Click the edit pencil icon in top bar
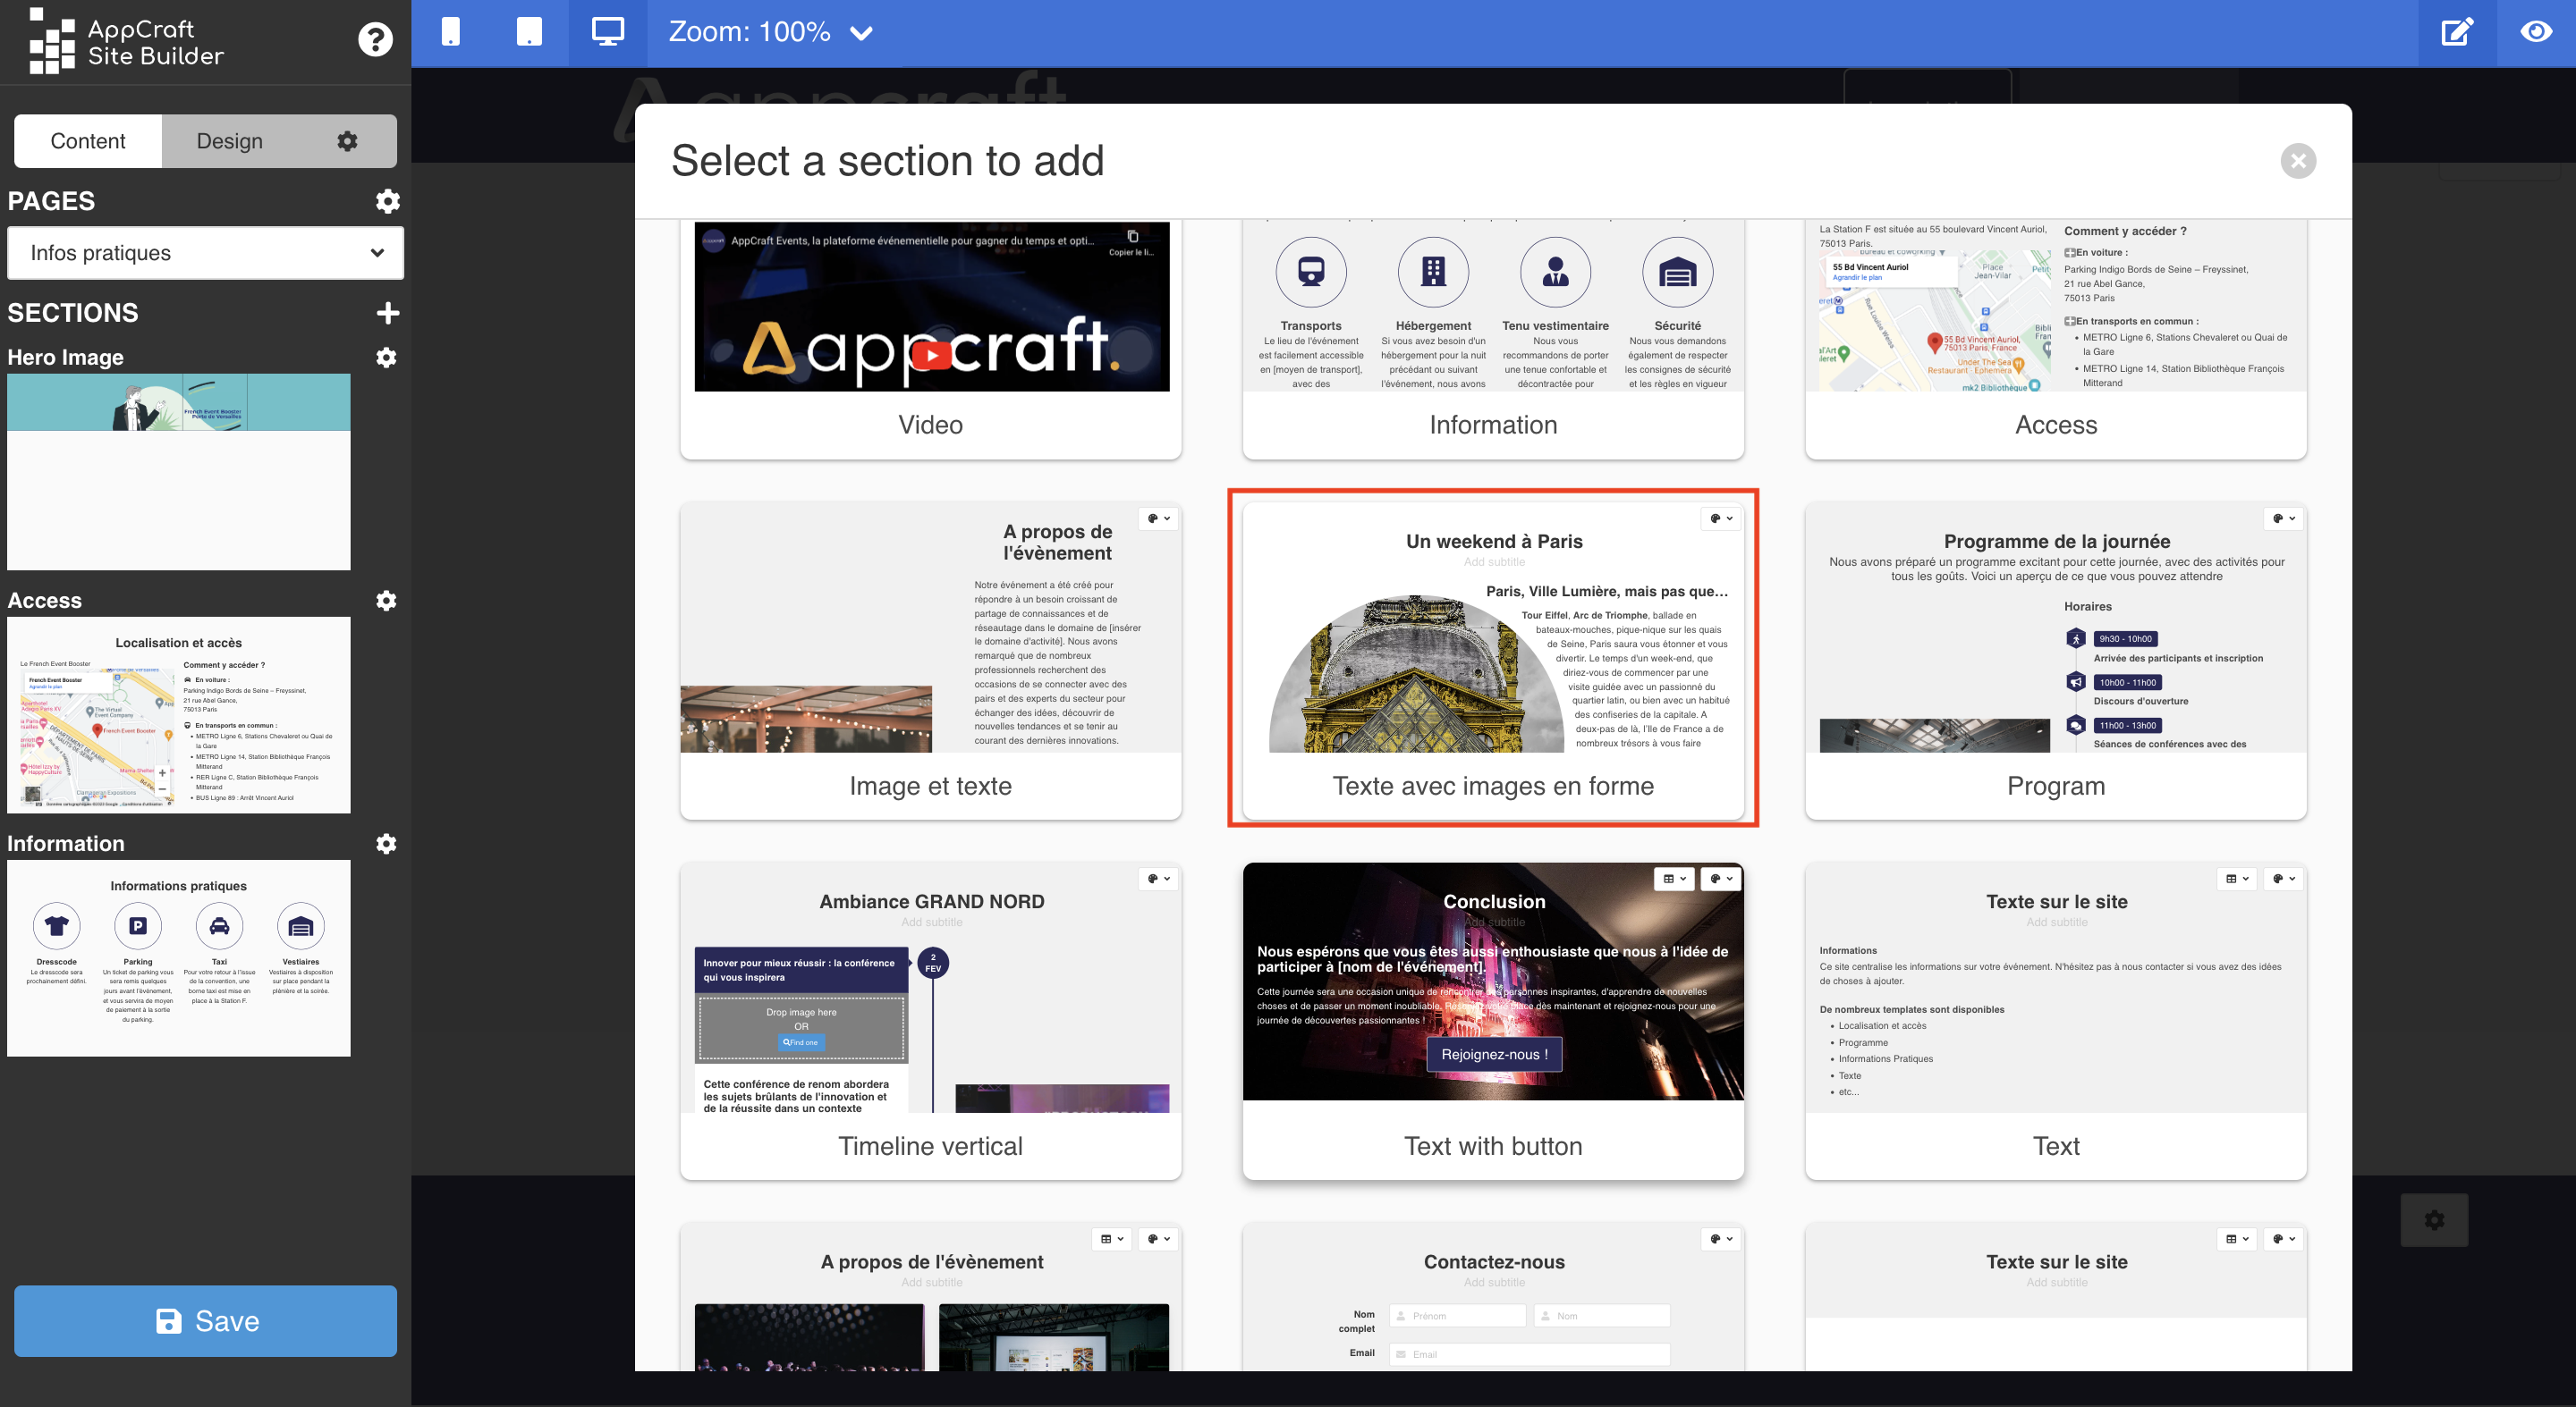Screen dimensions: 2576x1407 point(2457,32)
